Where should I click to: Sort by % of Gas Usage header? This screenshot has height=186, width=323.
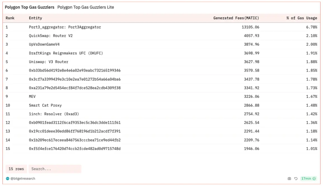(x=302, y=18)
